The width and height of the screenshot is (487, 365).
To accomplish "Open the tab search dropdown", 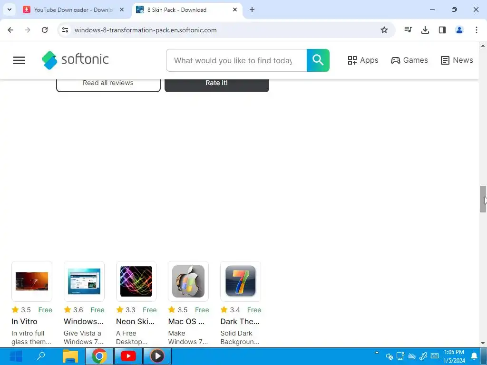I will click(10, 10).
